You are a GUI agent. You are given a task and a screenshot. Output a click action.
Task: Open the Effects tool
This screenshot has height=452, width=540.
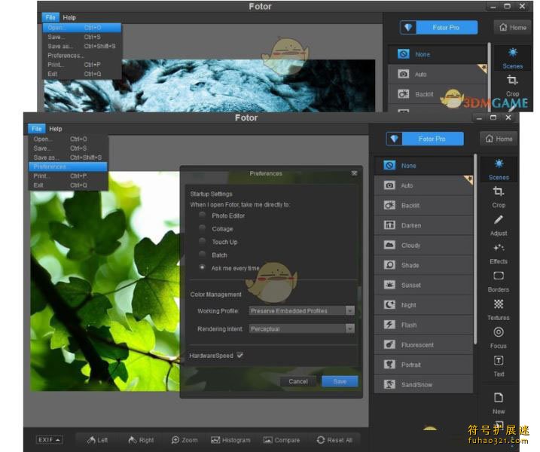point(499,254)
